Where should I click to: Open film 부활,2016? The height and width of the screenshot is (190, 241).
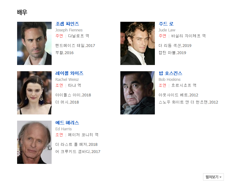coord(64,53)
